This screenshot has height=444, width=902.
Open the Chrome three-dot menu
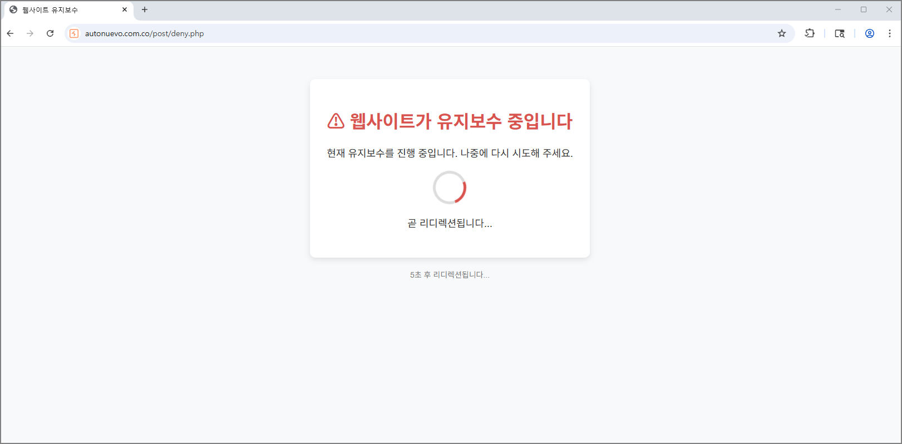[x=890, y=33]
